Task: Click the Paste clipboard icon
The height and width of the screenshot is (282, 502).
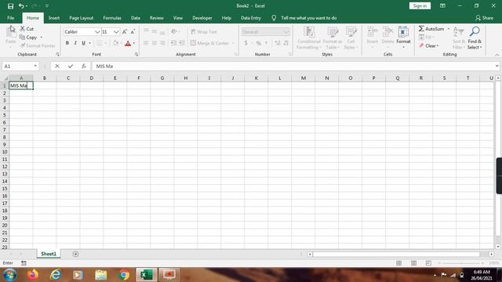Action: click(x=10, y=32)
